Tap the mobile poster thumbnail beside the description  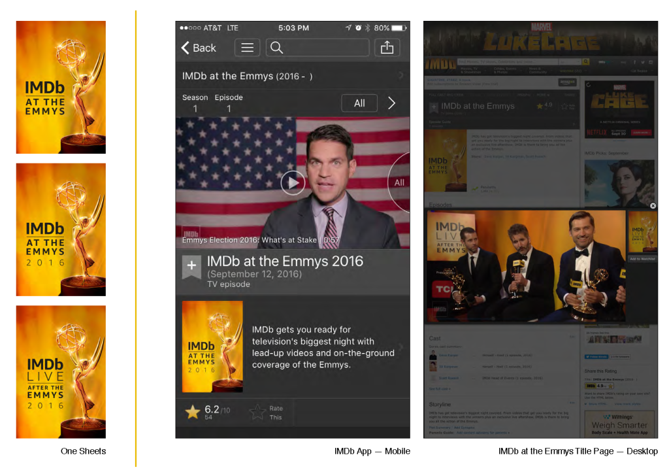pyautogui.click(x=212, y=347)
